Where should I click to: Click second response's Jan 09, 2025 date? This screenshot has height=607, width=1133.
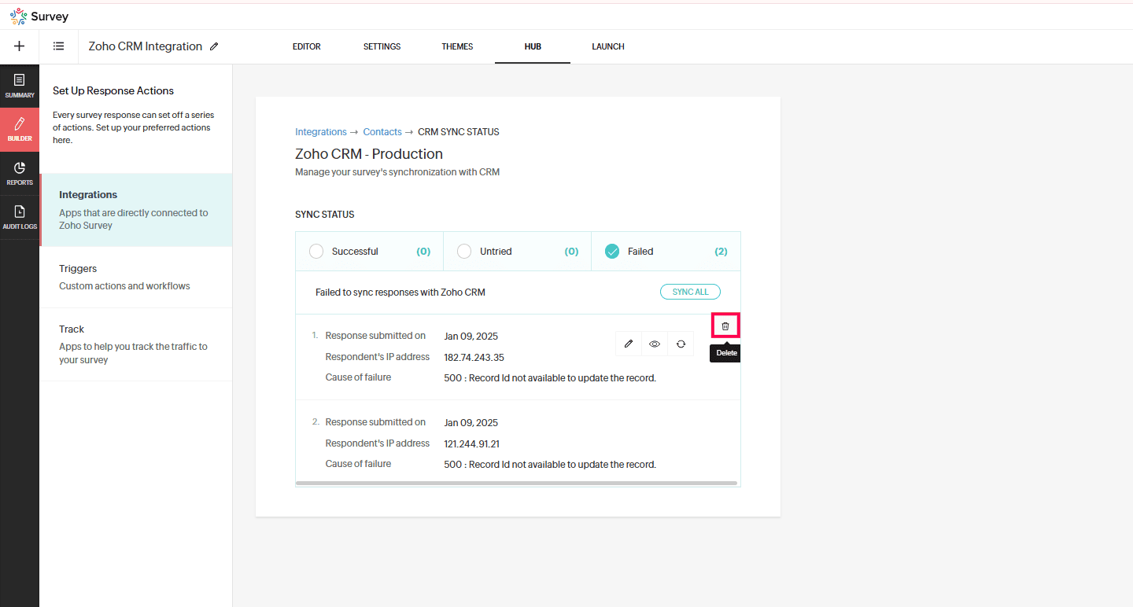[x=471, y=423]
